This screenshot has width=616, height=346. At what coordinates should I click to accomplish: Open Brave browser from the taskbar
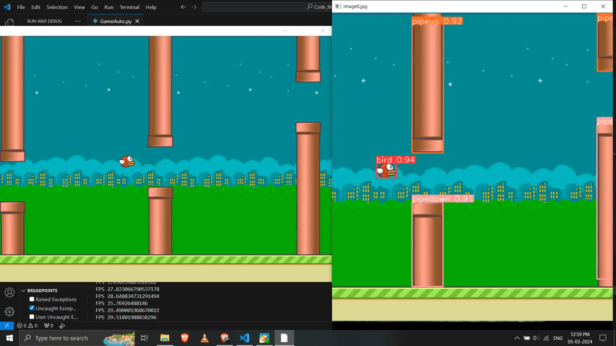point(184,338)
